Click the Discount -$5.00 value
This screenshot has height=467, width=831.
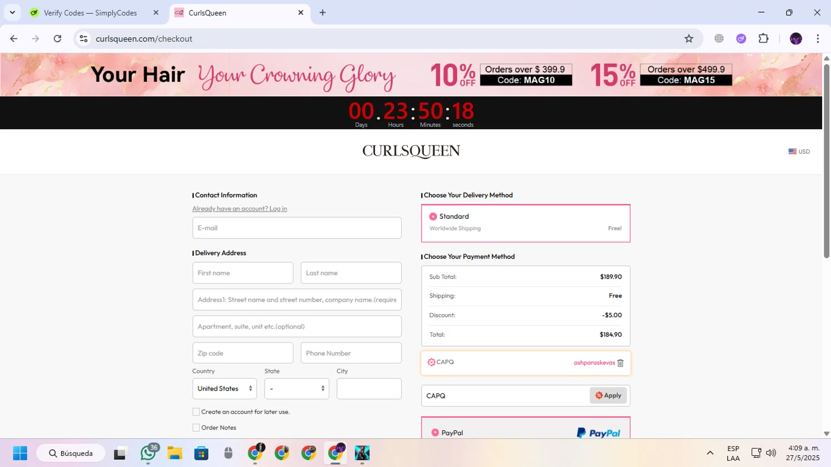pos(612,315)
